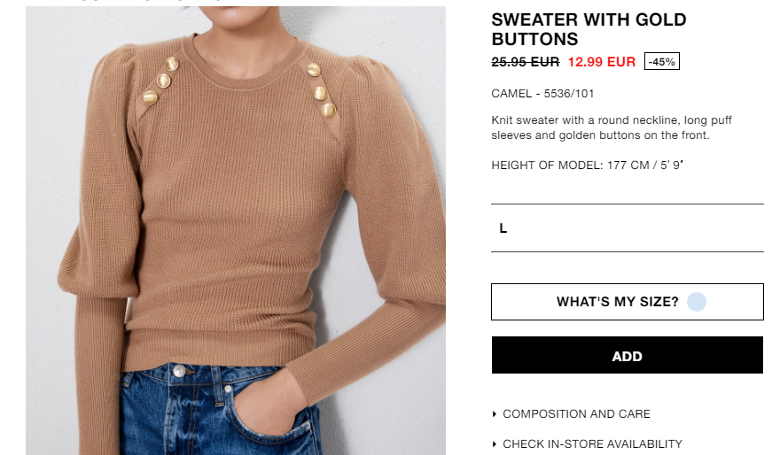Screen dimensions: 772x455
Task: Click the red 12.99 EUR sale price
Action: pyautogui.click(x=602, y=62)
